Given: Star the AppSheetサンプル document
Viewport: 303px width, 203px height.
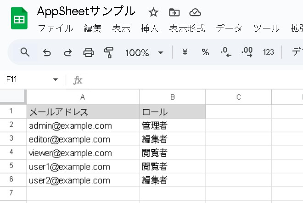Looking at the screenshot, I should (153, 12).
